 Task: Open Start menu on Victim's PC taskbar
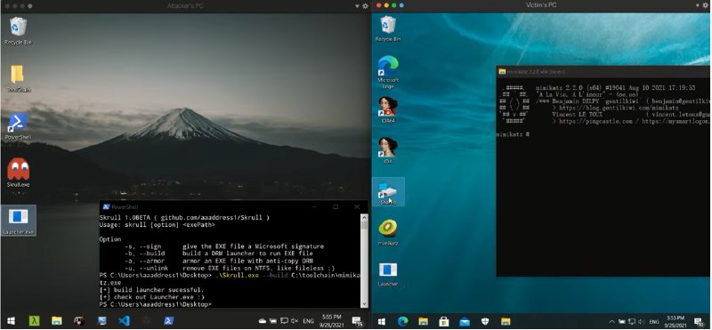point(382,321)
